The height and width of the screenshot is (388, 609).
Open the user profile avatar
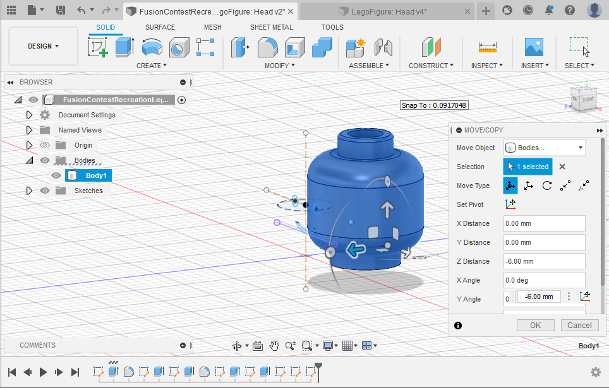[594, 10]
